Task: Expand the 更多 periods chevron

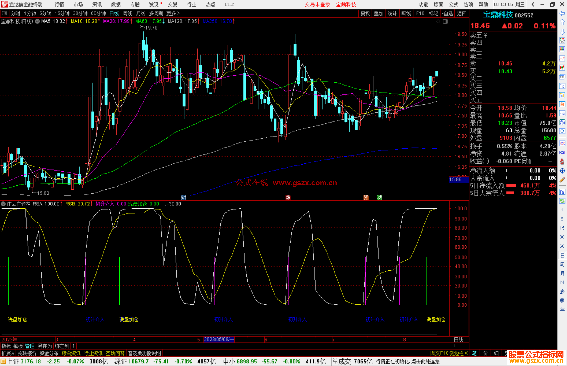Action: point(178,13)
